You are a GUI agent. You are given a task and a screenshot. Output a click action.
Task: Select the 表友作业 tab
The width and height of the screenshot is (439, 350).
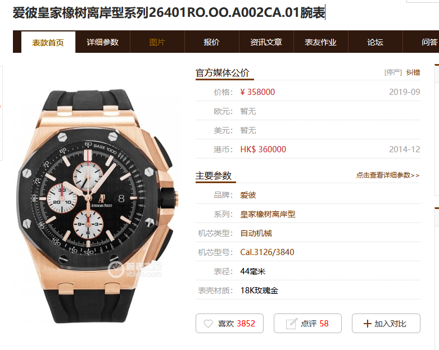[x=320, y=42]
